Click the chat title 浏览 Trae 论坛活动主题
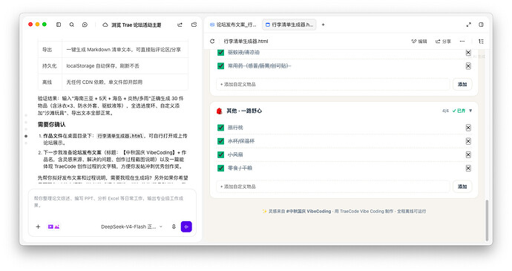 [137, 25]
